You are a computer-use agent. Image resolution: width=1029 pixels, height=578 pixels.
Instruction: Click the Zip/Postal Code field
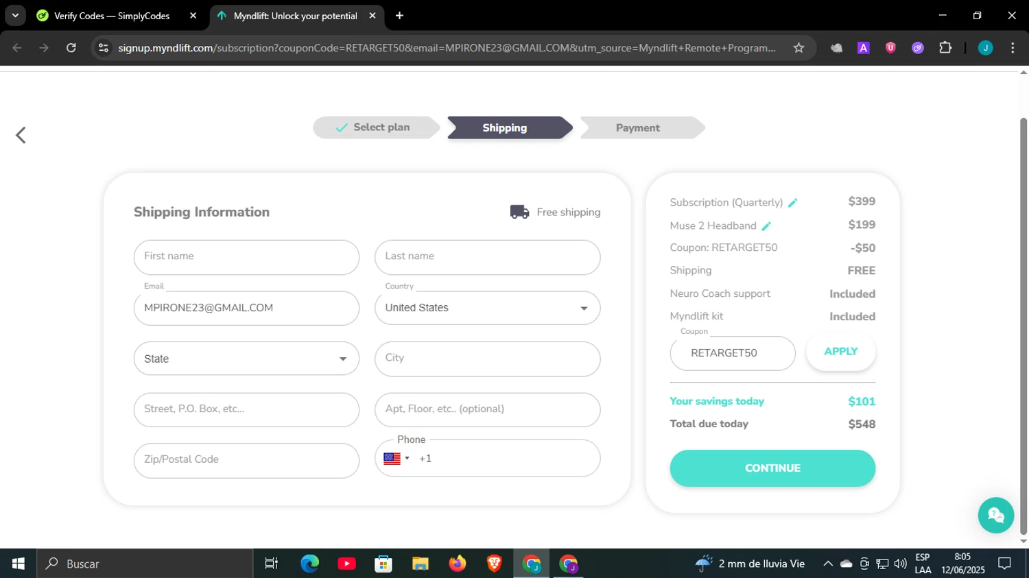246,460
